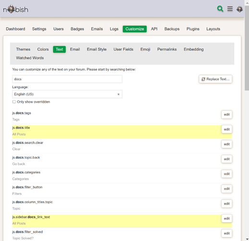Open the hamburger menu icon
Viewport: 249px width, 241px height.
pyautogui.click(x=230, y=9)
